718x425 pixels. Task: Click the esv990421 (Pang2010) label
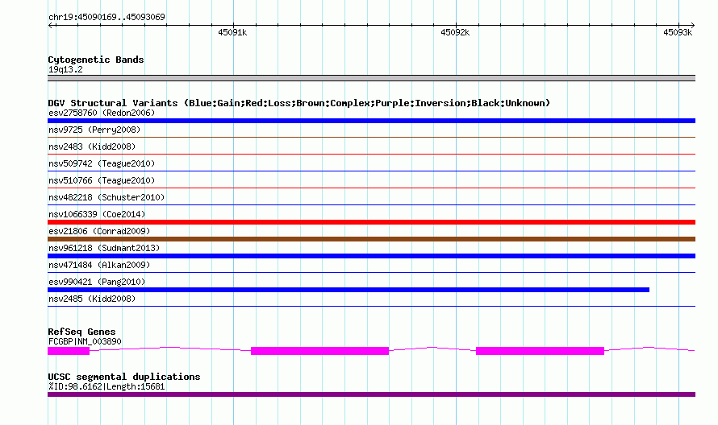[97, 282]
